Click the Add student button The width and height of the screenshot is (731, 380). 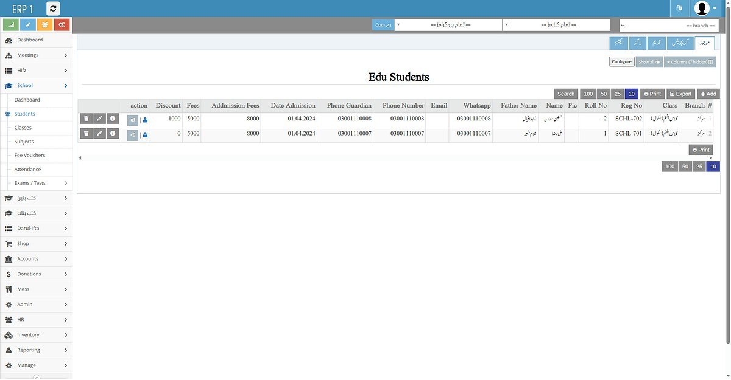pos(708,94)
